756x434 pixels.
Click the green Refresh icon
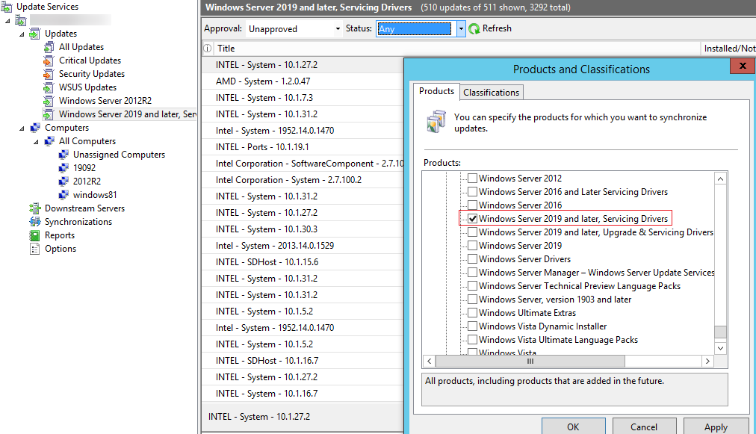click(x=474, y=29)
